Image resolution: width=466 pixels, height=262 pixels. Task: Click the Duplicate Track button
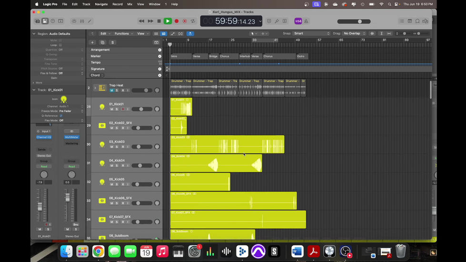click(102, 42)
